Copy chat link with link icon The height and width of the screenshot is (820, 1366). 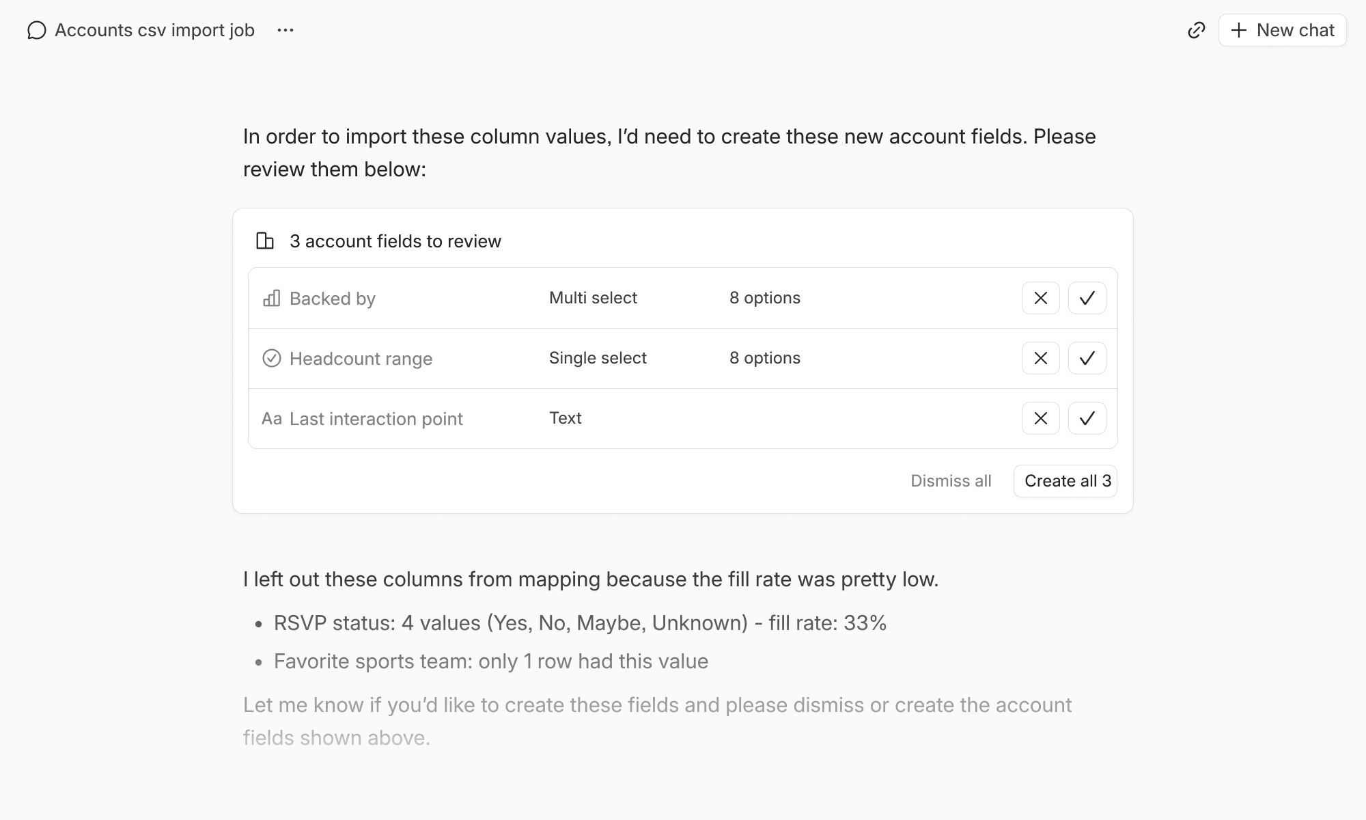[x=1196, y=31]
